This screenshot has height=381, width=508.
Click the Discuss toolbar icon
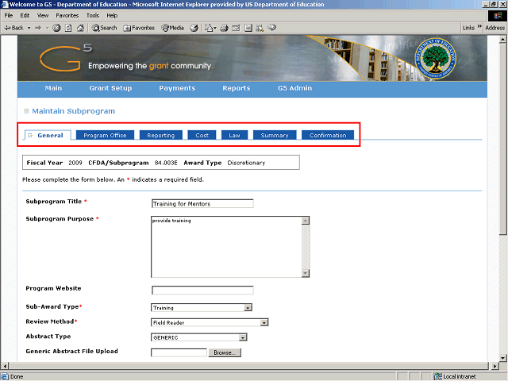[x=248, y=28]
